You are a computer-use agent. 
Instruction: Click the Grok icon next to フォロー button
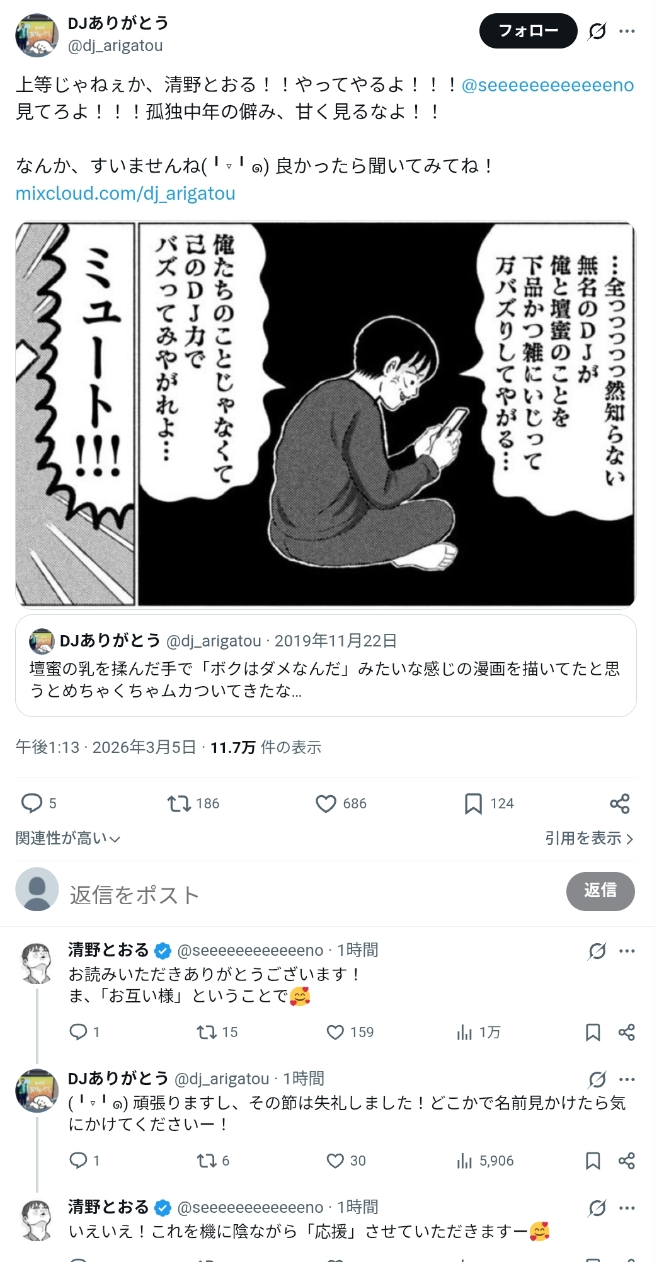click(x=597, y=31)
